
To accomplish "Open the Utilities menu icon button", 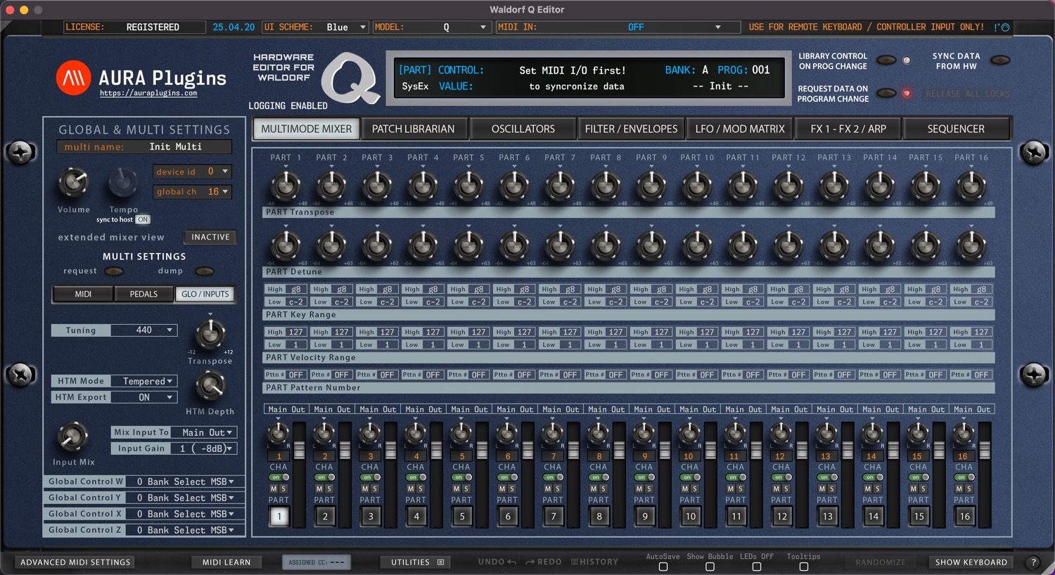I will click(x=440, y=562).
